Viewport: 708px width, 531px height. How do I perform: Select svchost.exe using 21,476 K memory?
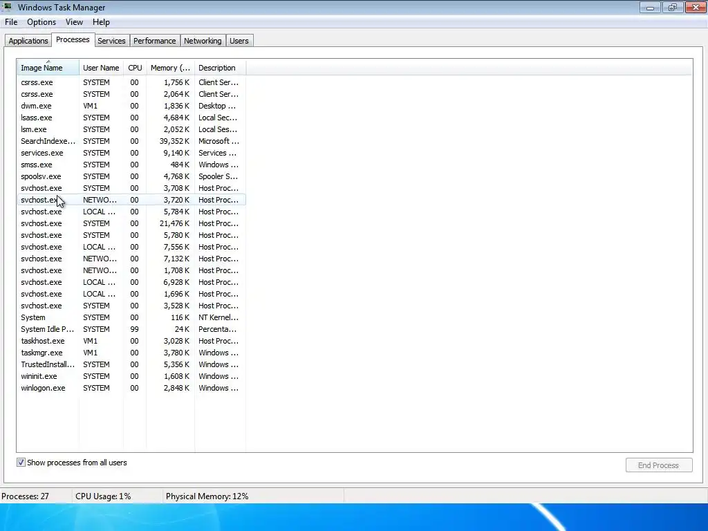pos(131,223)
